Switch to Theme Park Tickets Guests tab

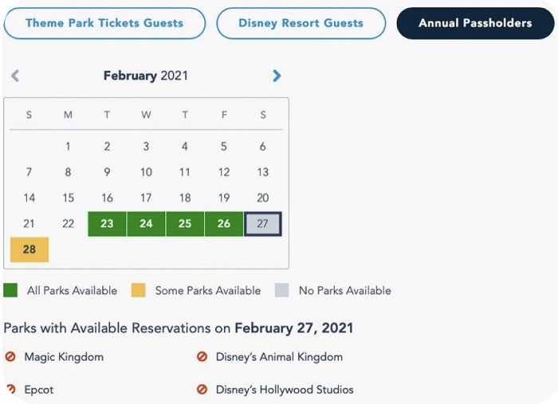click(x=104, y=23)
